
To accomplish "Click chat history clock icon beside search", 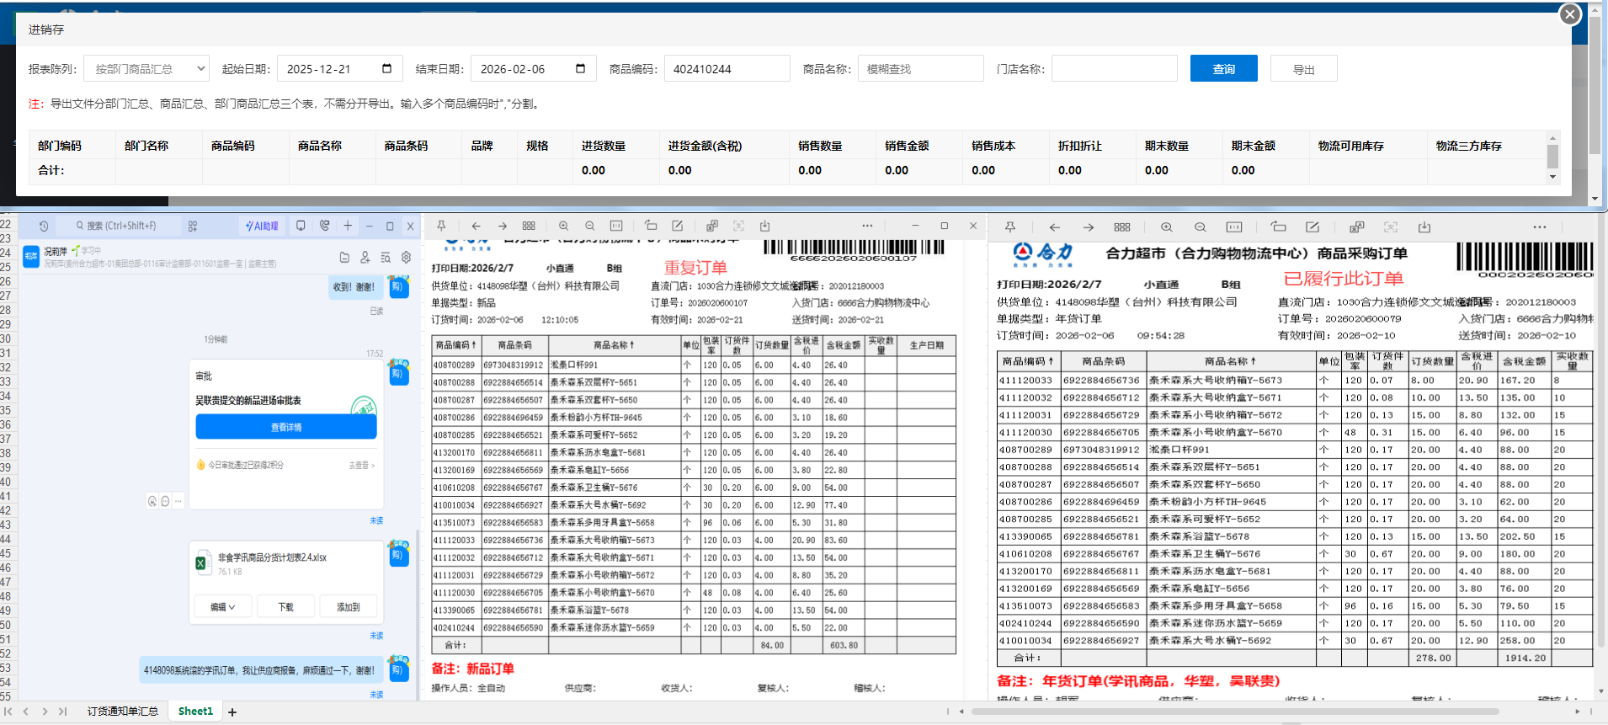I will tap(44, 226).
